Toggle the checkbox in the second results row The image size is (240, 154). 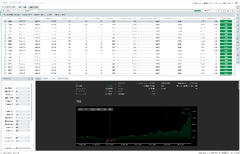pyautogui.click(x=5, y=25)
